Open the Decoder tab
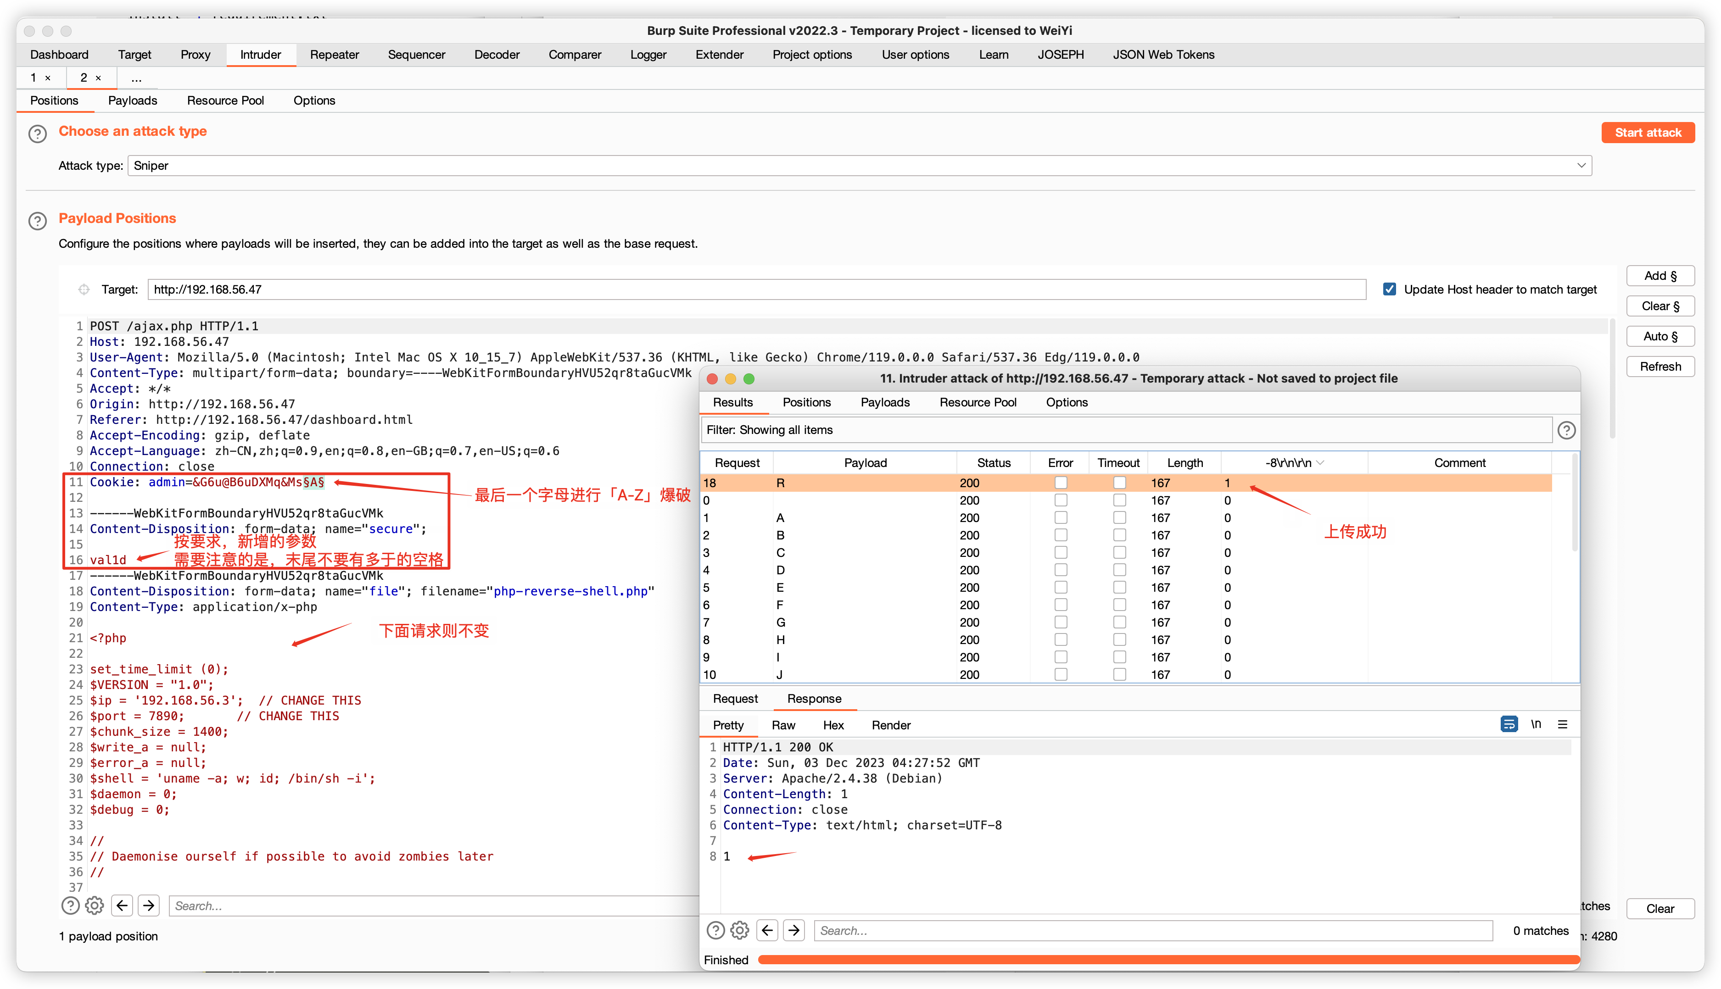 pos(497,54)
